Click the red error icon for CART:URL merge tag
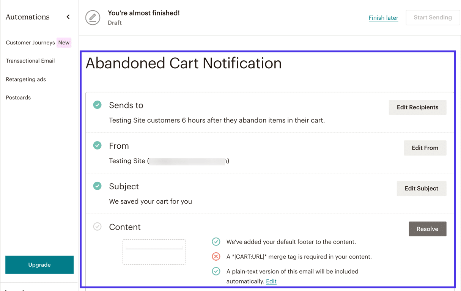This screenshot has width=461, height=291. coord(216,256)
